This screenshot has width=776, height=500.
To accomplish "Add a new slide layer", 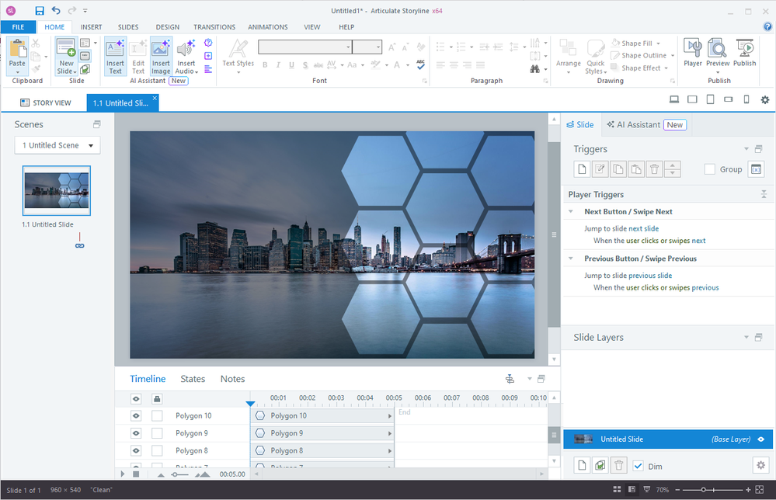I will point(582,465).
